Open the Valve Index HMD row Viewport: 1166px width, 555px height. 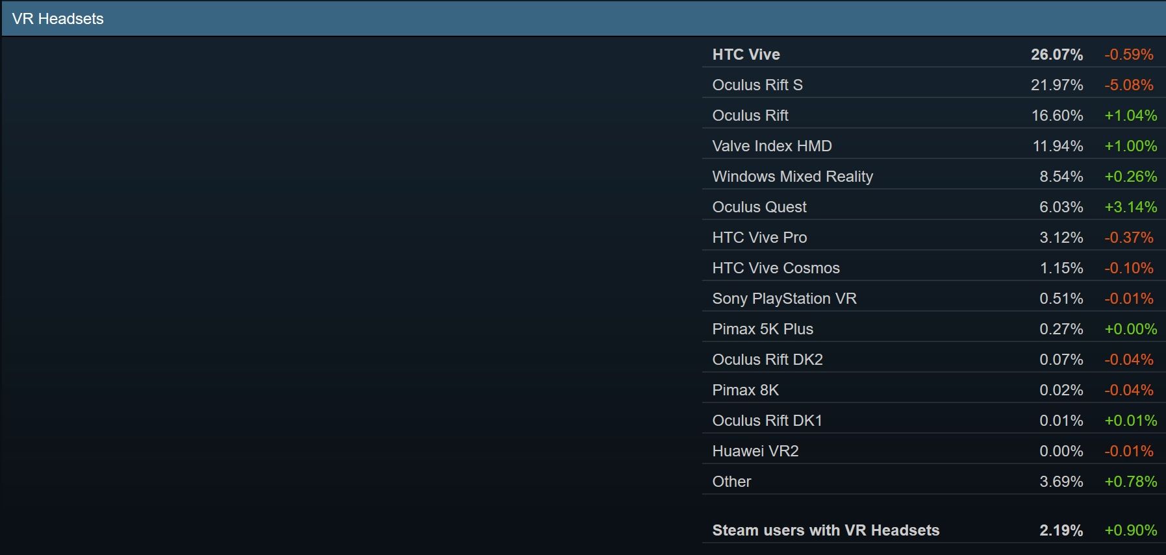point(771,146)
